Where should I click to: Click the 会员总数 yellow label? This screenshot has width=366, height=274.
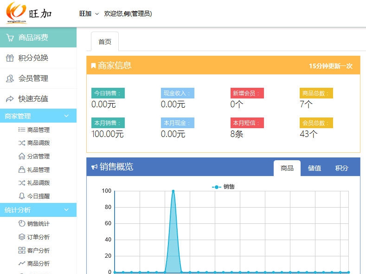tap(316, 123)
